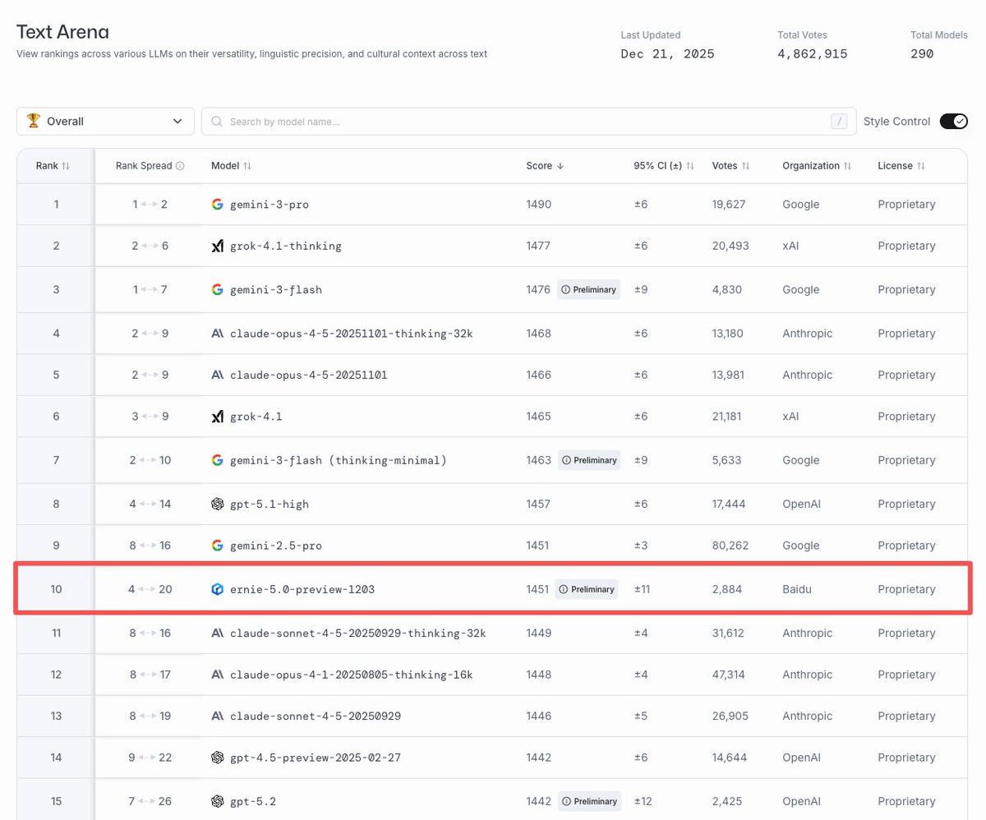
Task: Click the Anthropic logo beside claude-opus-4-1-20250805-thinking-16k
Action: coord(217,675)
